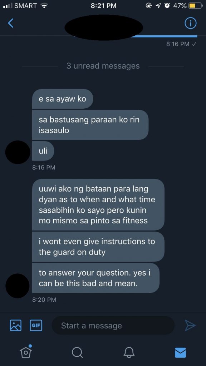Tap sender avatar beside last message
The width and height of the screenshot is (206, 366).
pyautogui.click(x=18, y=286)
